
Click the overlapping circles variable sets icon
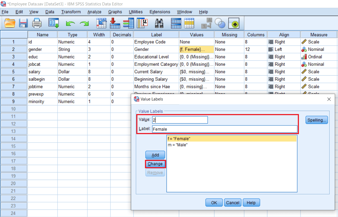tap(220, 23)
